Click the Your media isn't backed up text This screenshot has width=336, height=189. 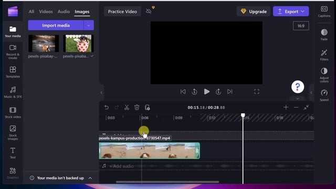[x=60, y=178]
